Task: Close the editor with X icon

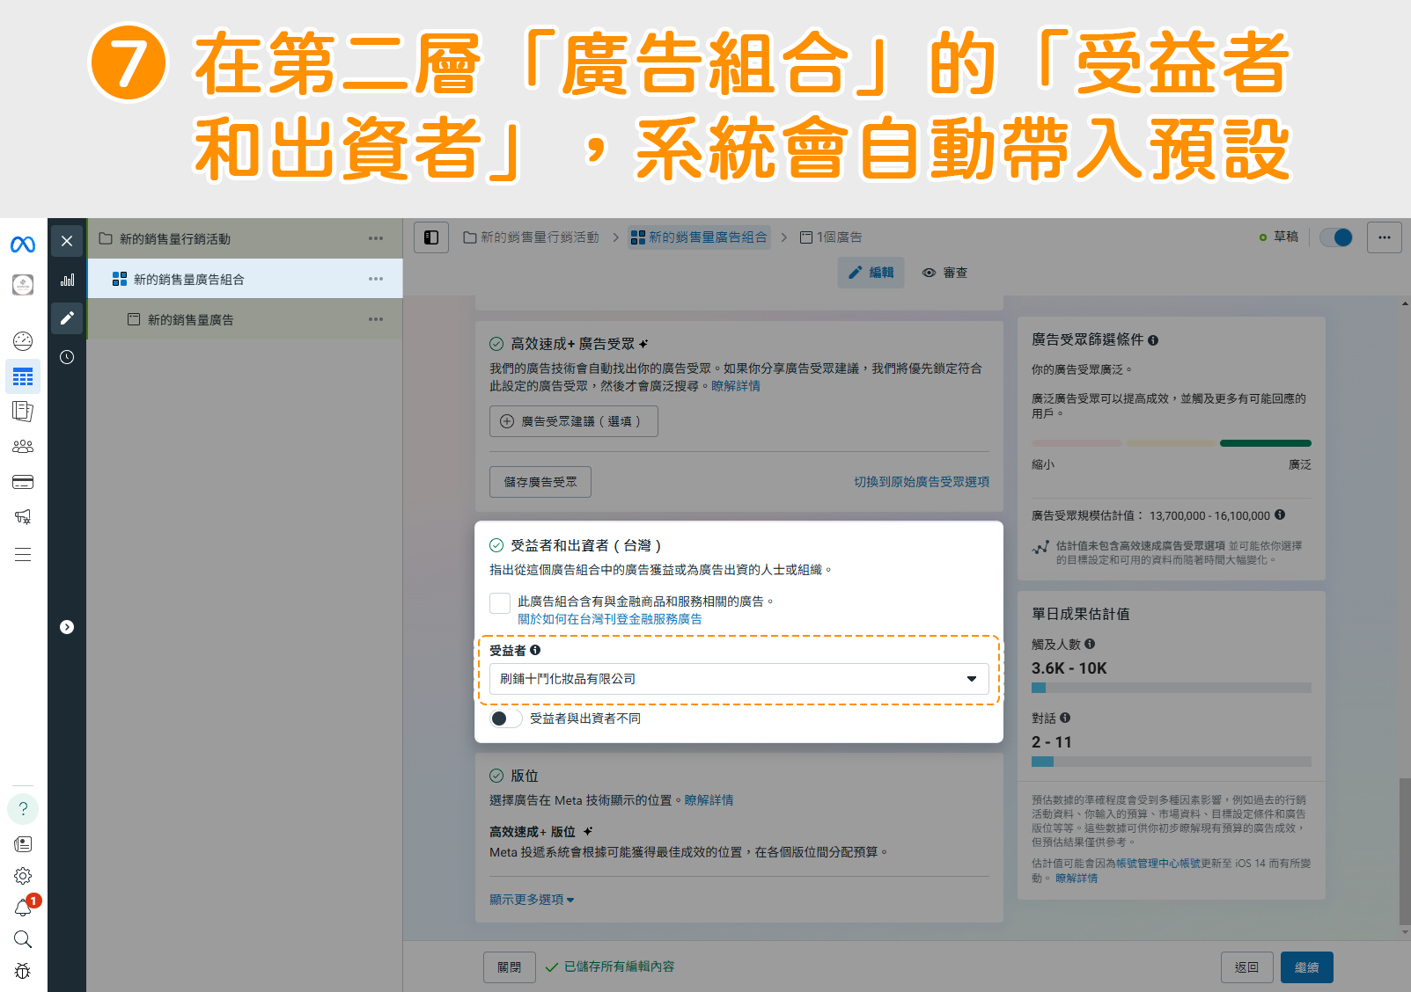Action: pyautogui.click(x=67, y=241)
